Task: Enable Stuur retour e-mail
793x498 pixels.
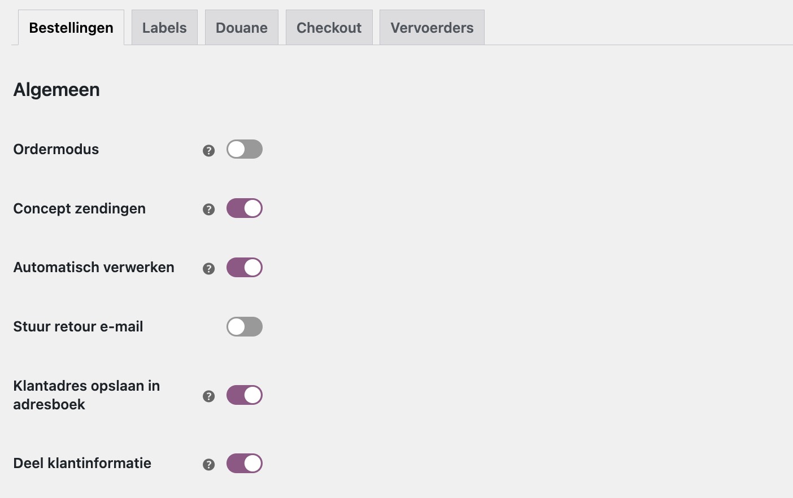Action: [245, 326]
